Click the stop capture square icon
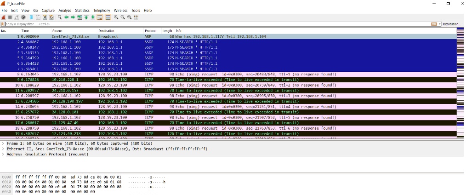The height and width of the screenshot is (195, 466). [10, 17]
